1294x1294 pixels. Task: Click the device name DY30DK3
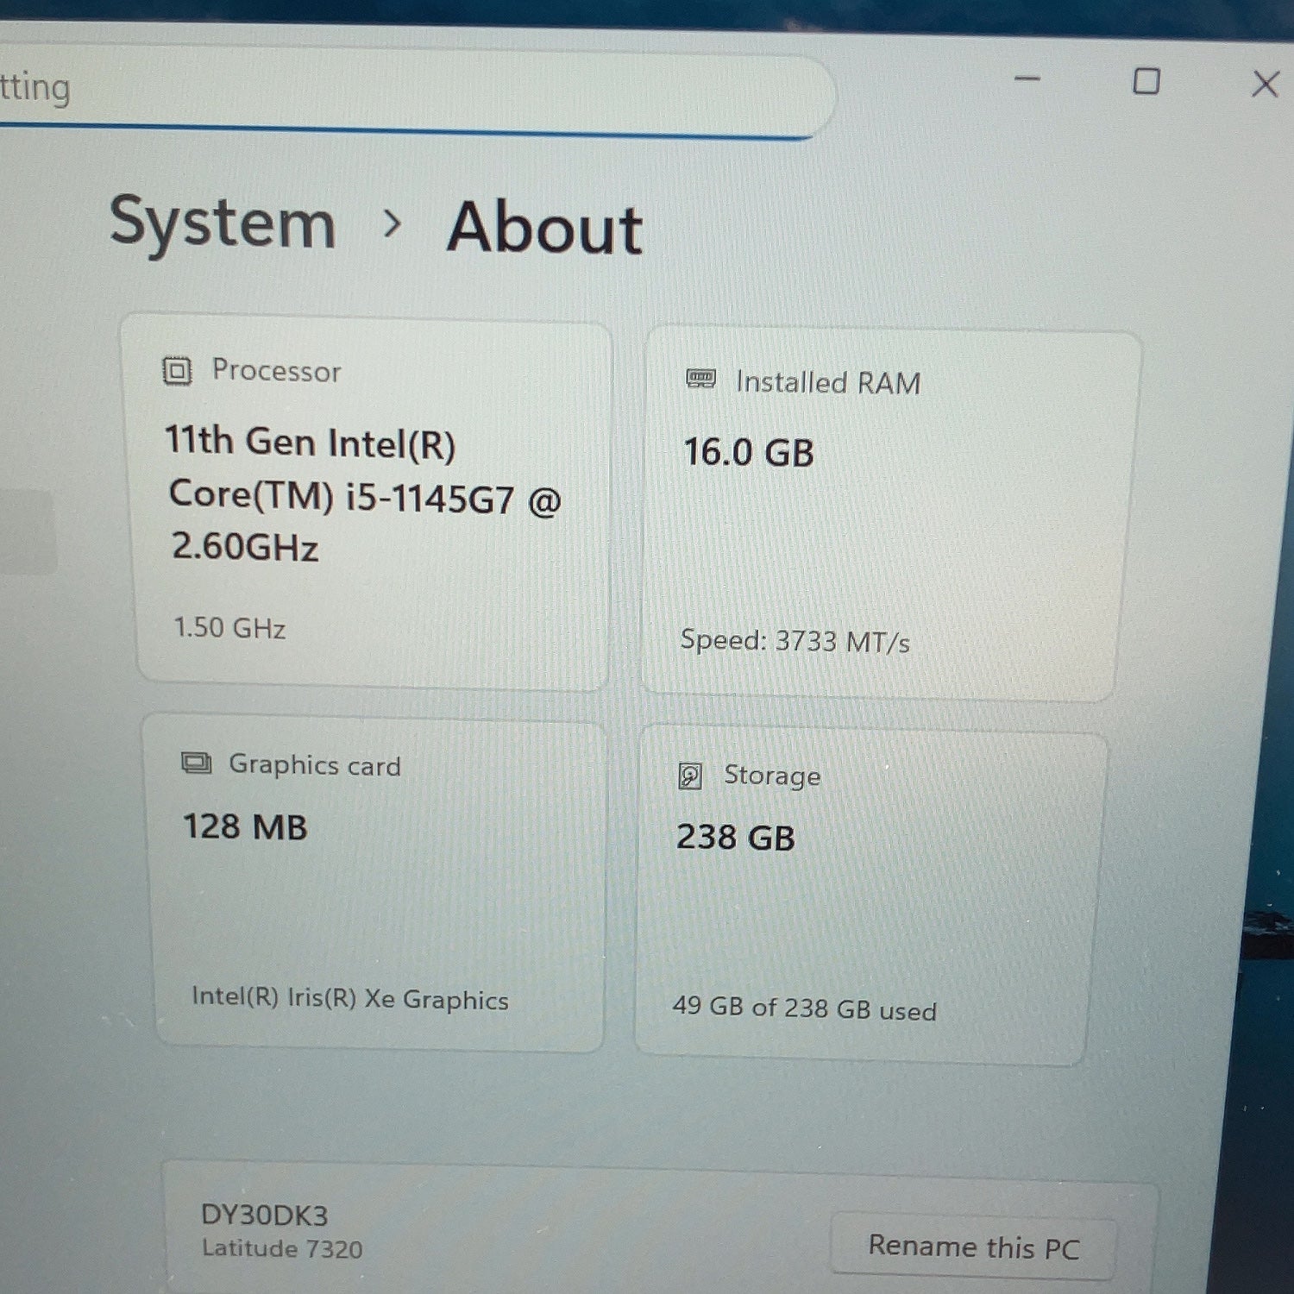click(264, 1215)
